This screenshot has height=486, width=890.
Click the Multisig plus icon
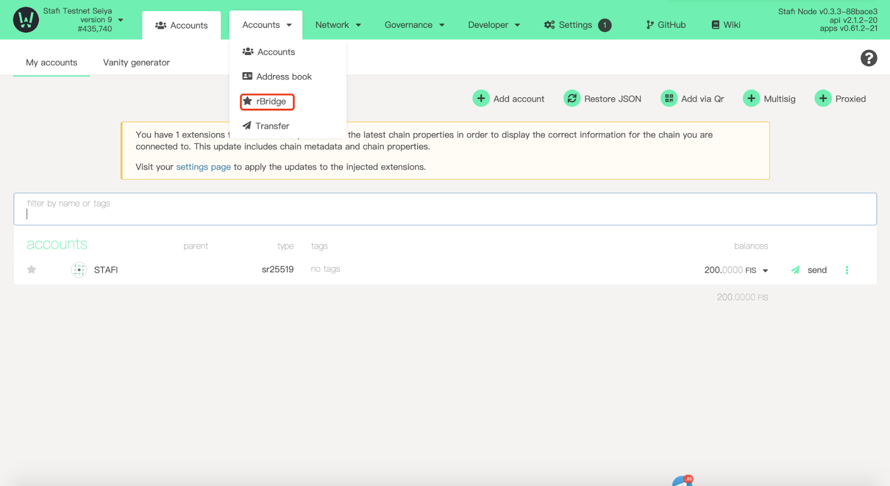point(751,98)
